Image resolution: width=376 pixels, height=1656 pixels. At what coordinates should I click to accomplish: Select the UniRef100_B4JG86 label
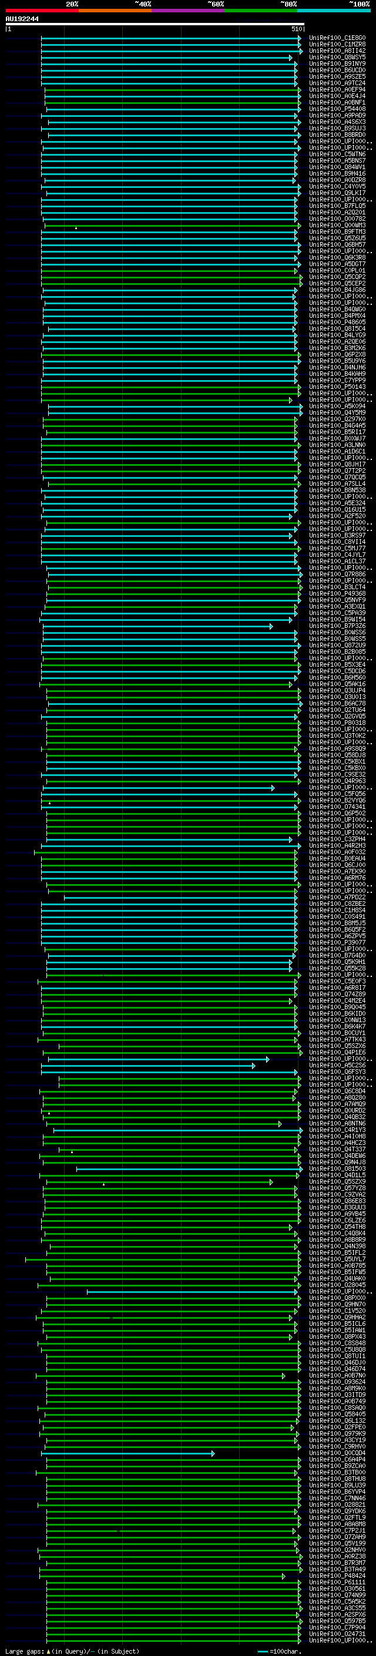coord(337,290)
